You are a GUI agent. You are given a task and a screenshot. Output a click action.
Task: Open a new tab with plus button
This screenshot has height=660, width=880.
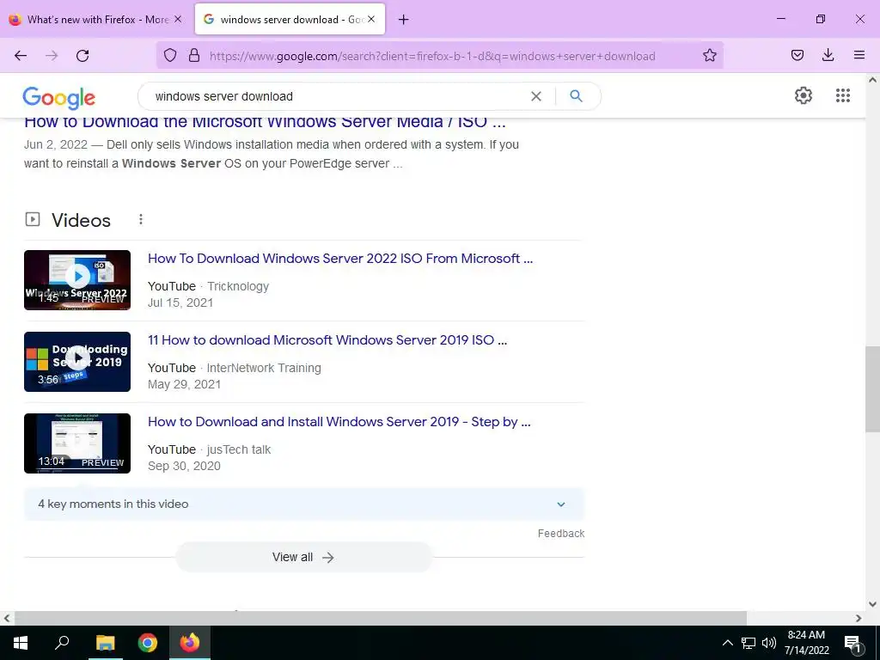pos(403,20)
